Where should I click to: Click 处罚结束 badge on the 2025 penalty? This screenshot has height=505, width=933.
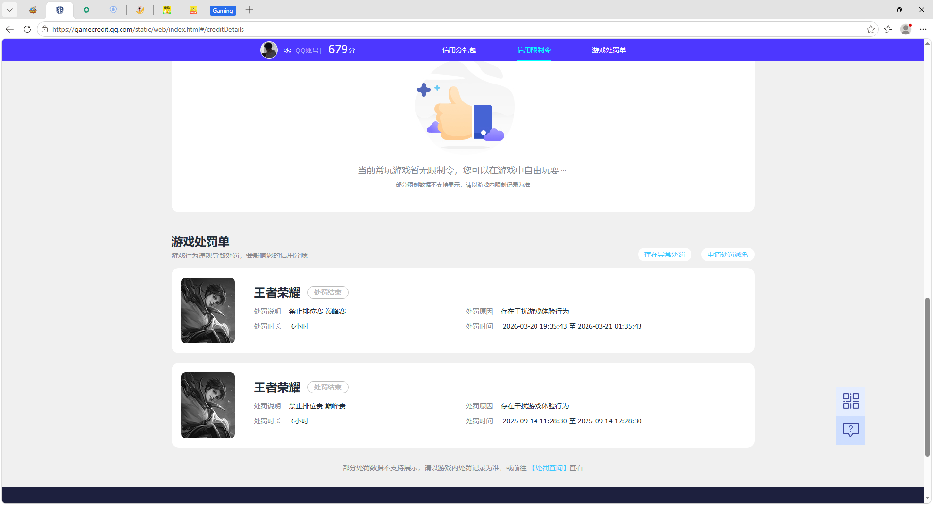pyautogui.click(x=328, y=387)
